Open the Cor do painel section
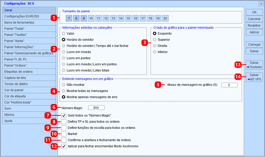The height and width of the screenshot is (157, 265). pos(29,90)
